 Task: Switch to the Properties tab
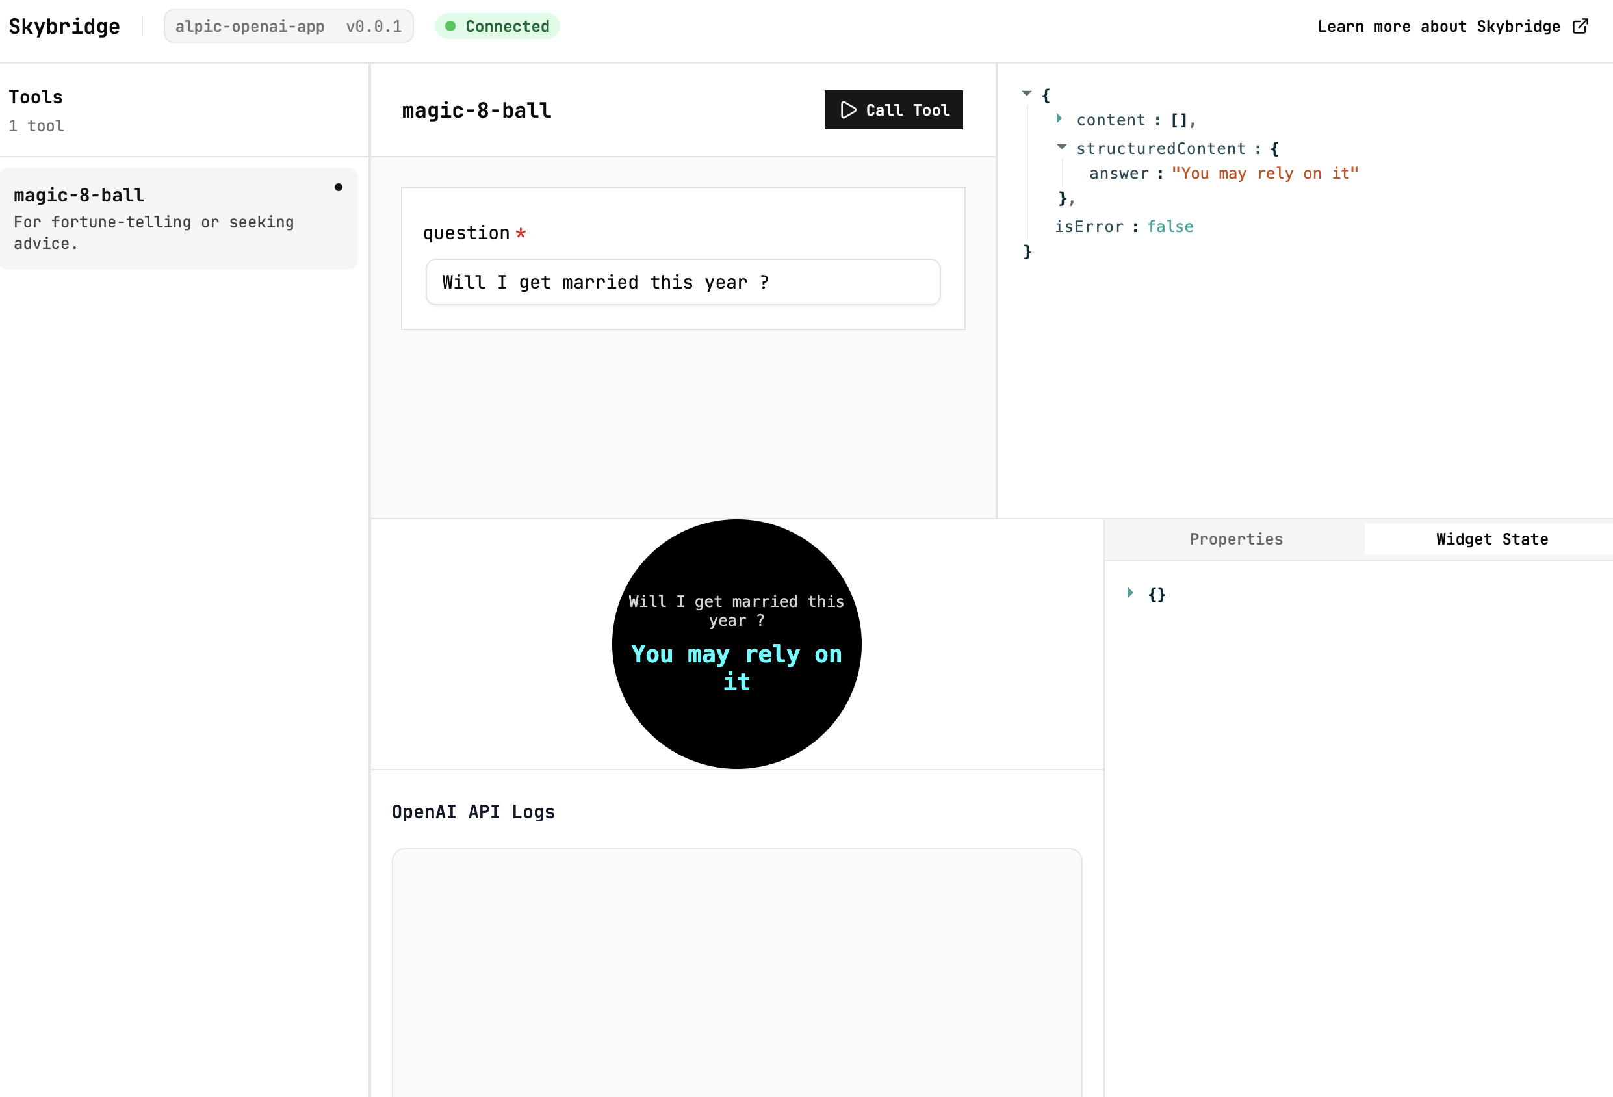coord(1235,539)
